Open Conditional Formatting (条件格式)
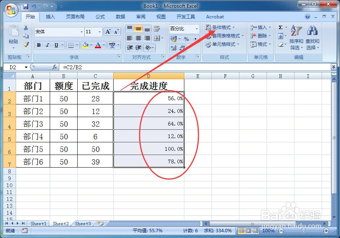 coord(221,28)
